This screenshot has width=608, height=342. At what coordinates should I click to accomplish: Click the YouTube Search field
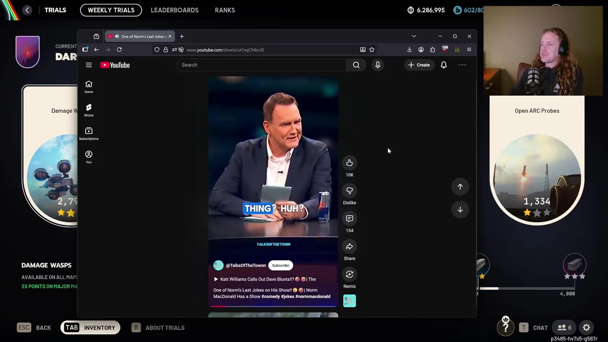tap(261, 65)
